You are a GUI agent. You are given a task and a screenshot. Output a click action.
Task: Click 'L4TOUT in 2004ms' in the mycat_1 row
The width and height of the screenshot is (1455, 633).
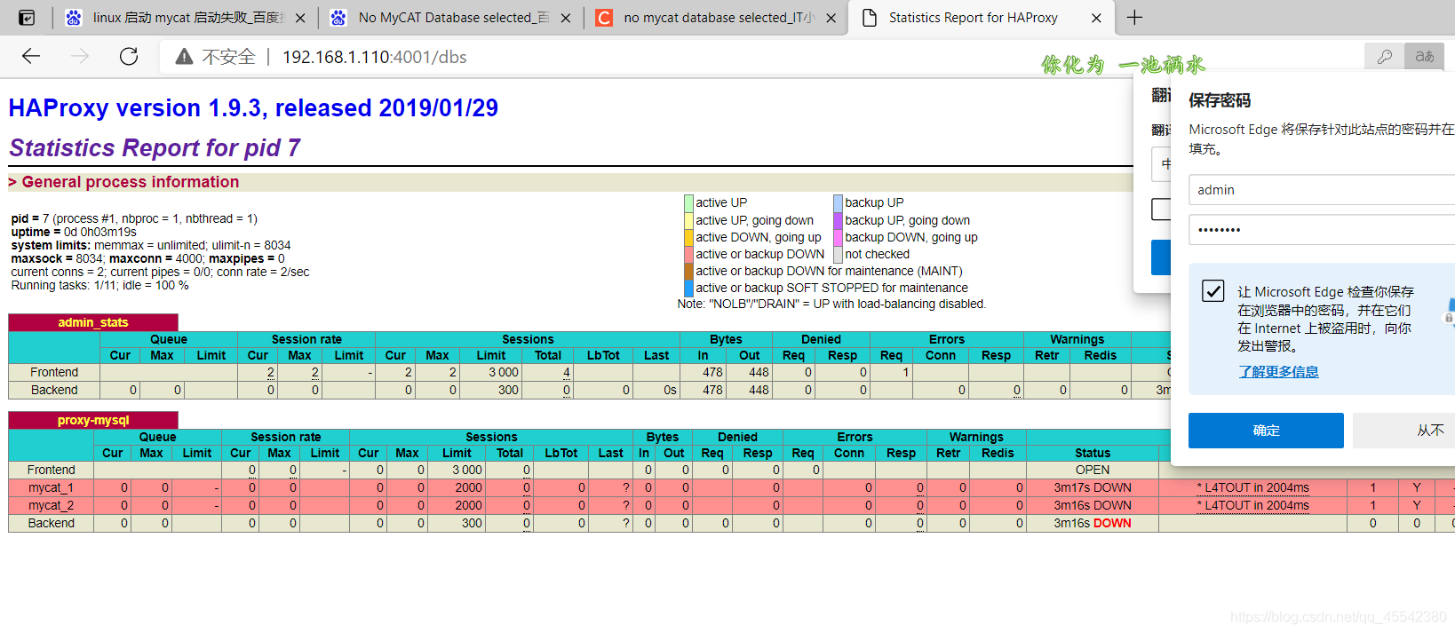1252,487
